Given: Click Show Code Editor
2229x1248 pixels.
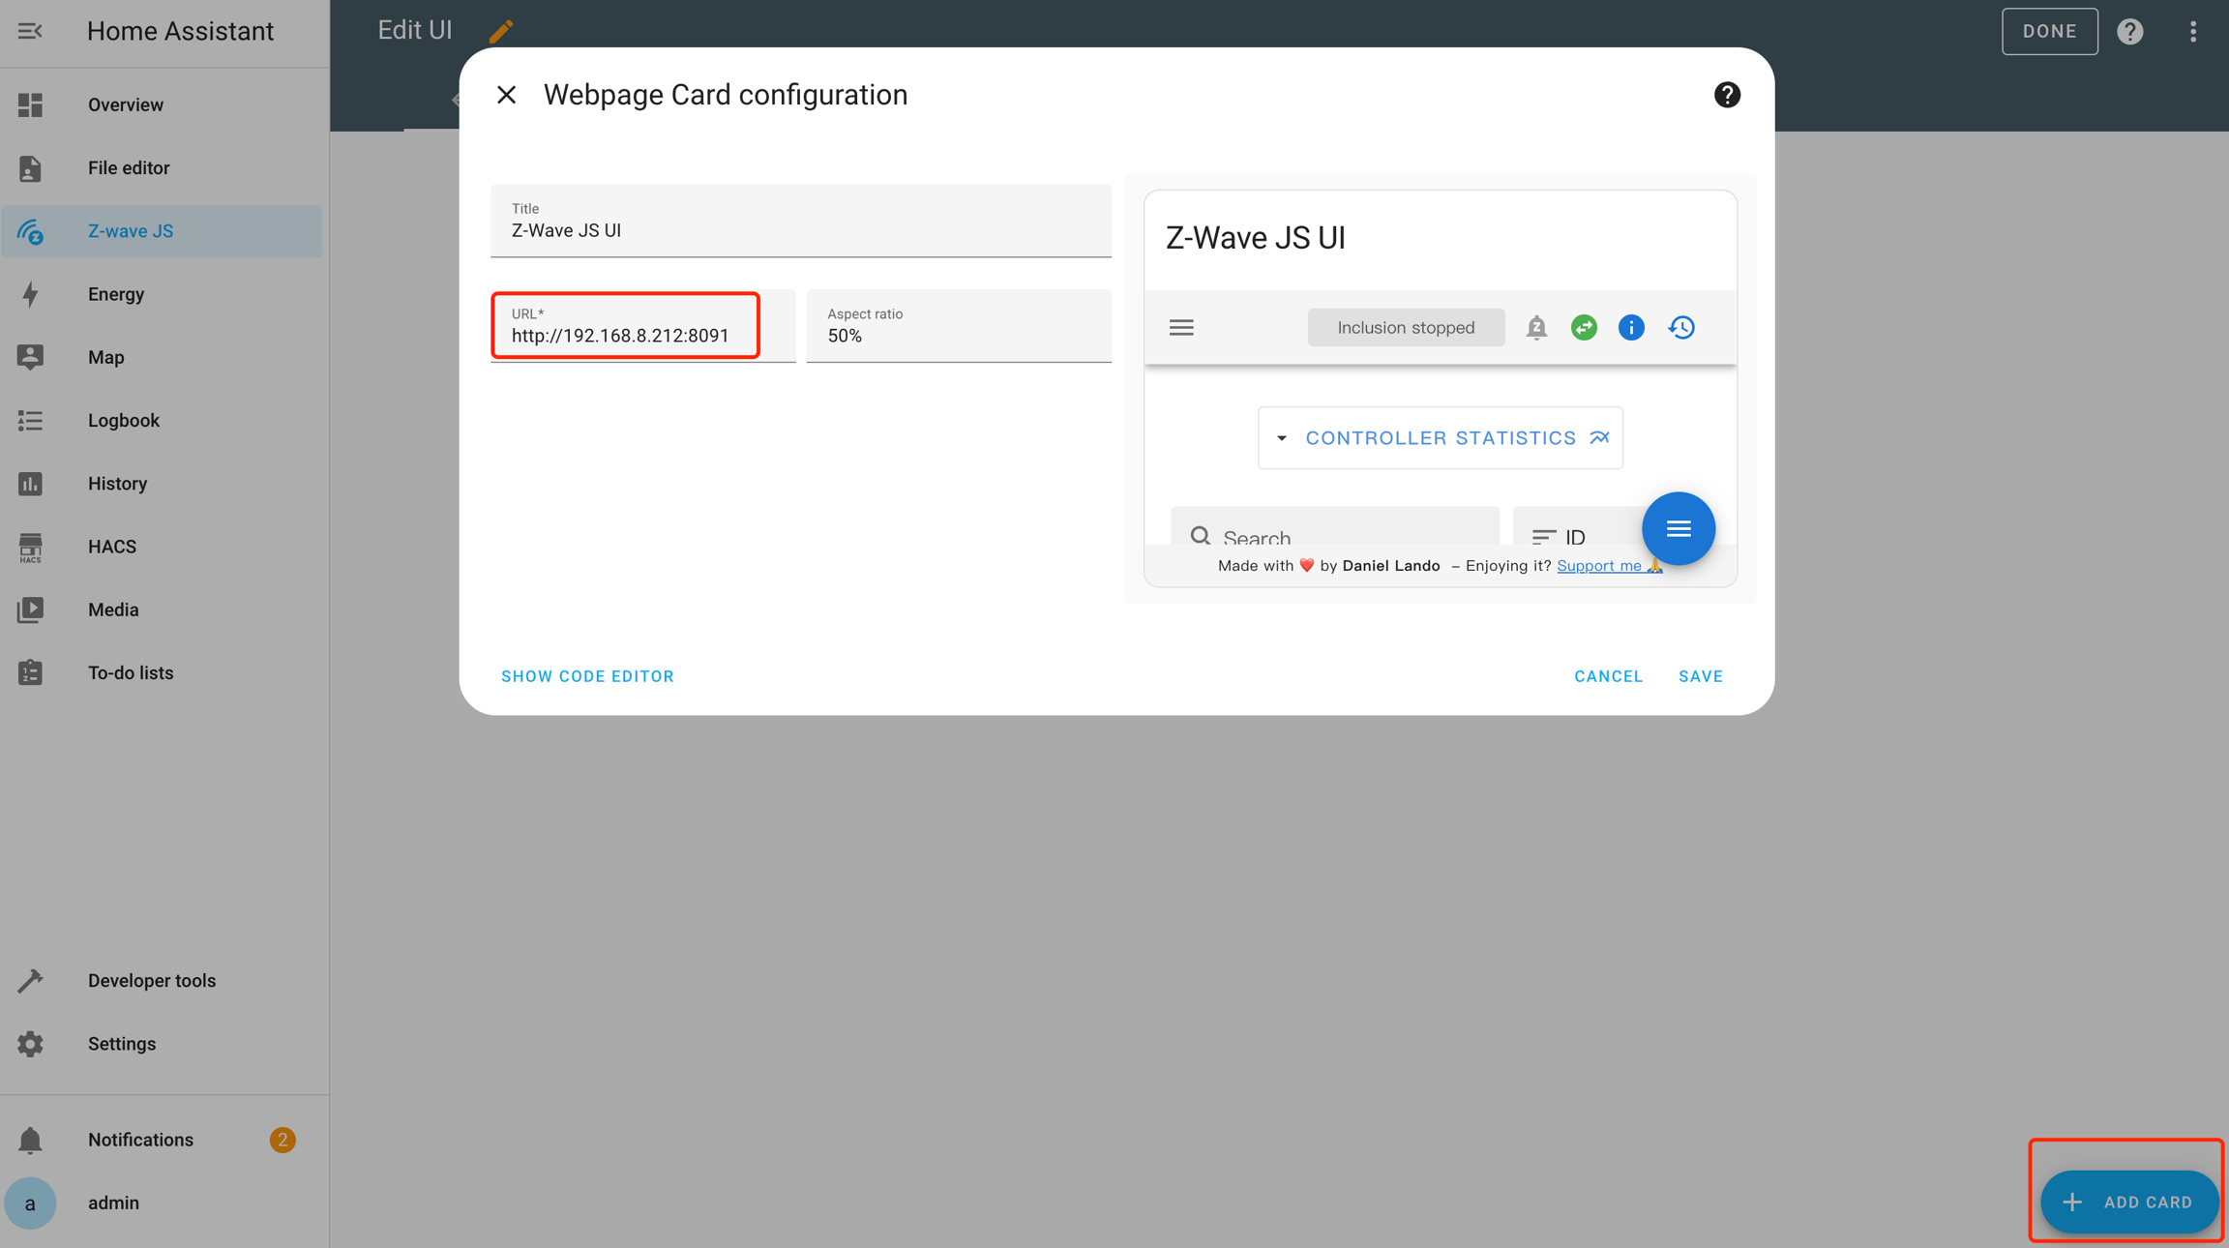Looking at the screenshot, I should [587, 676].
